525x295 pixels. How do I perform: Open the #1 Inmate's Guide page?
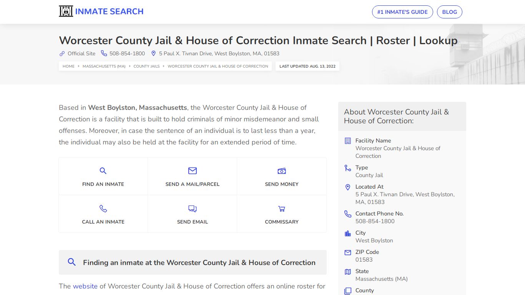pos(402,12)
